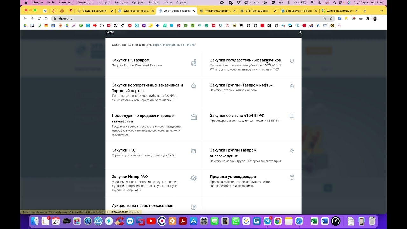Viewport: 407px width, 229px height.
Task: Click the lightning icon for Газпром энергохолдинг
Action: [292, 151]
